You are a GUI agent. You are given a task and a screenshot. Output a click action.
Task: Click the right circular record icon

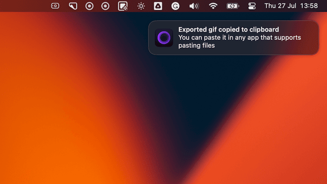[x=105, y=6]
